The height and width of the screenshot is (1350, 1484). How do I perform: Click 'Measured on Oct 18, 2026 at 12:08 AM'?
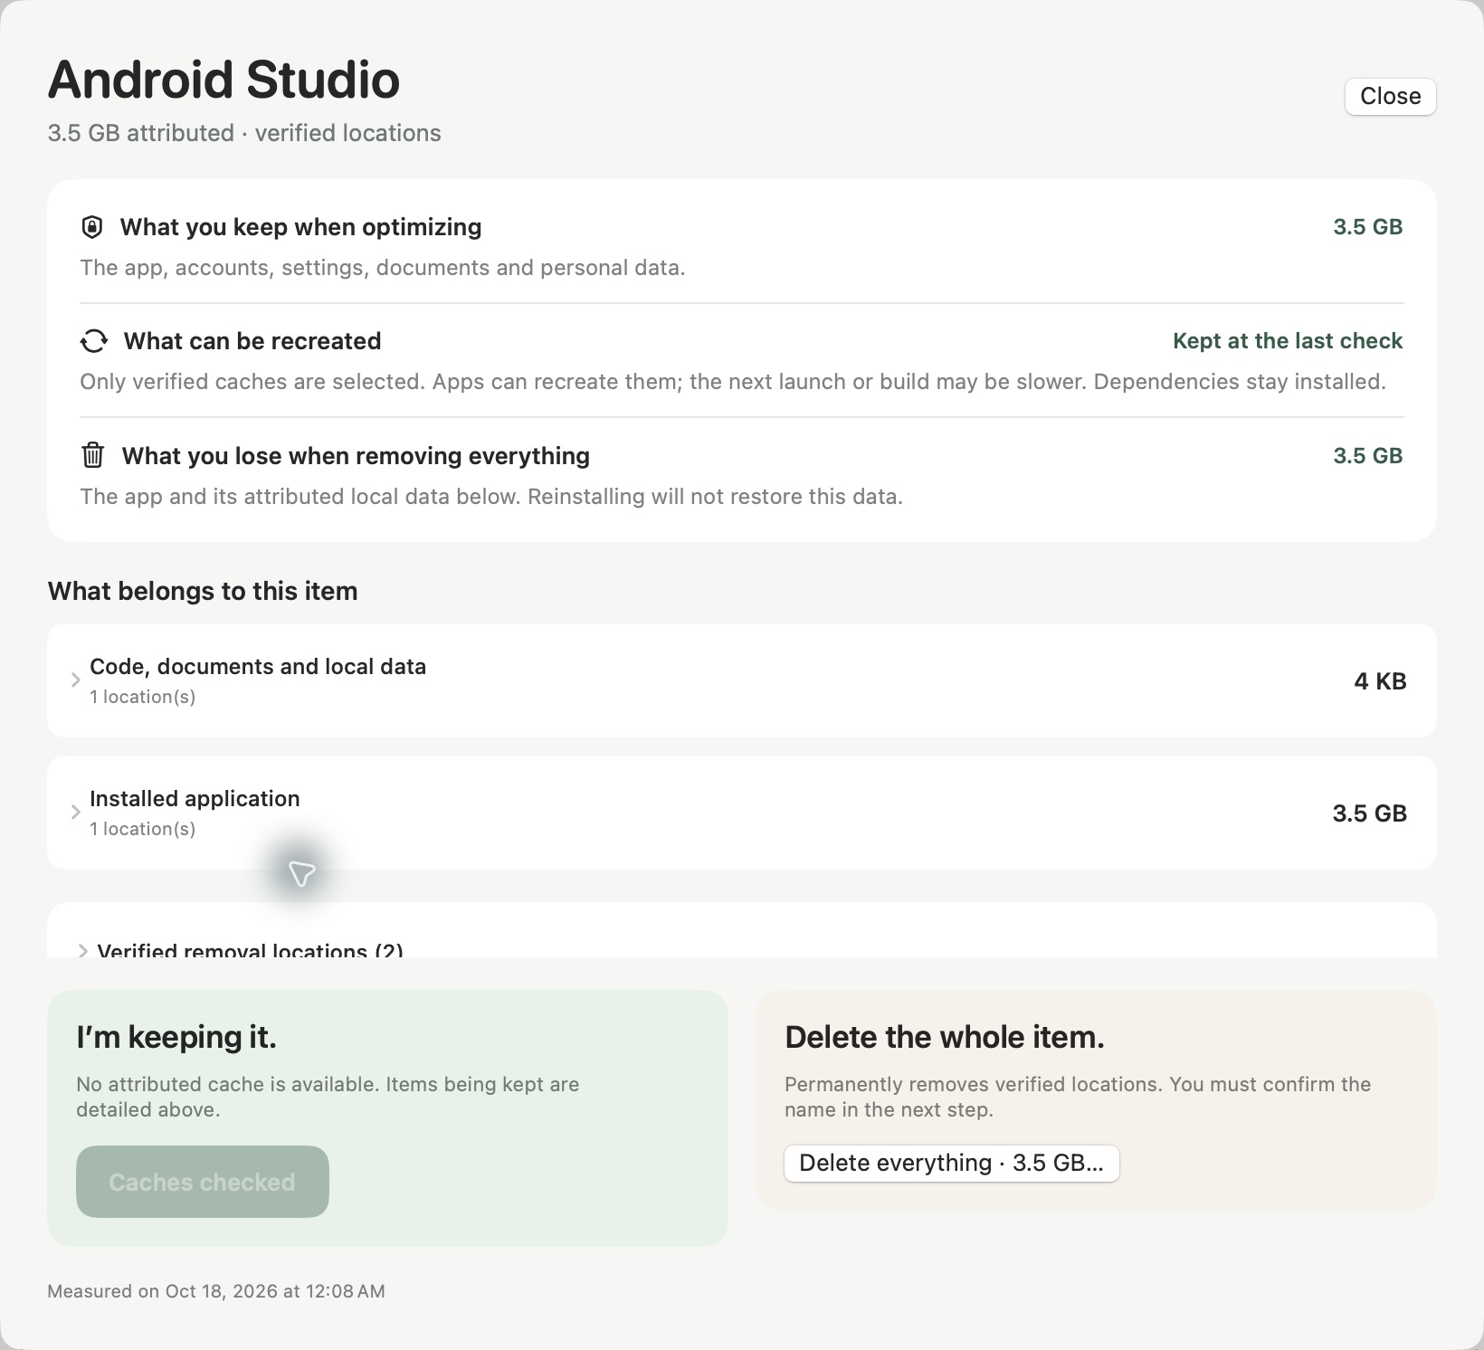(x=216, y=1291)
